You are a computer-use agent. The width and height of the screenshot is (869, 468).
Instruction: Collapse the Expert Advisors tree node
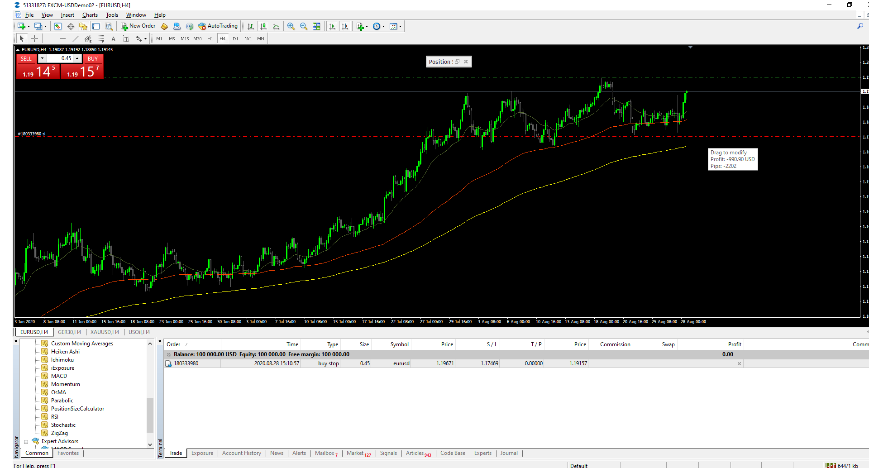(26, 442)
